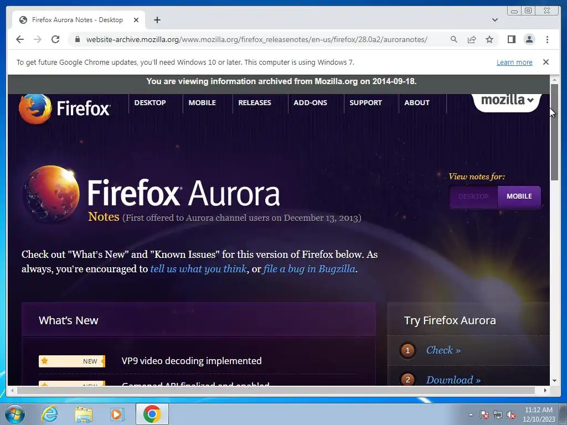567x425 pixels.
Task: Open the DESKTOP navigation menu
Action: point(150,102)
